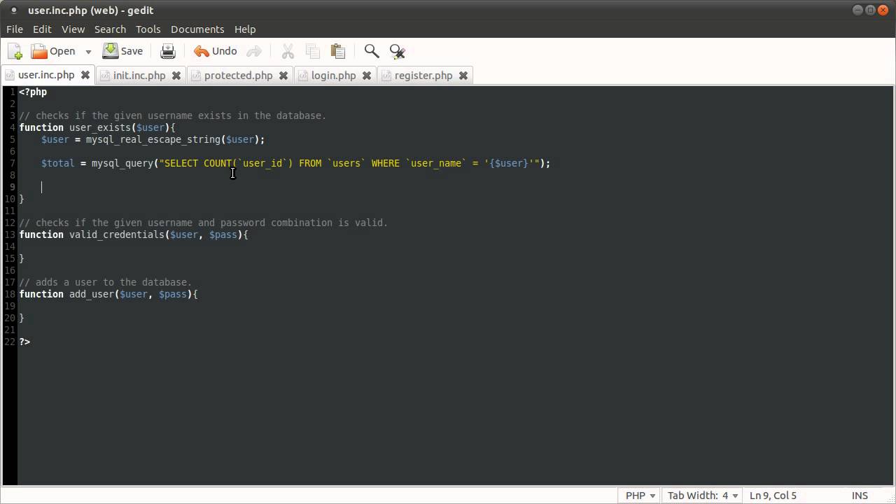Screen dimensions: 896x504
Task: Click comment 'adds a user to the database'
Action: [x=105, y=282]
